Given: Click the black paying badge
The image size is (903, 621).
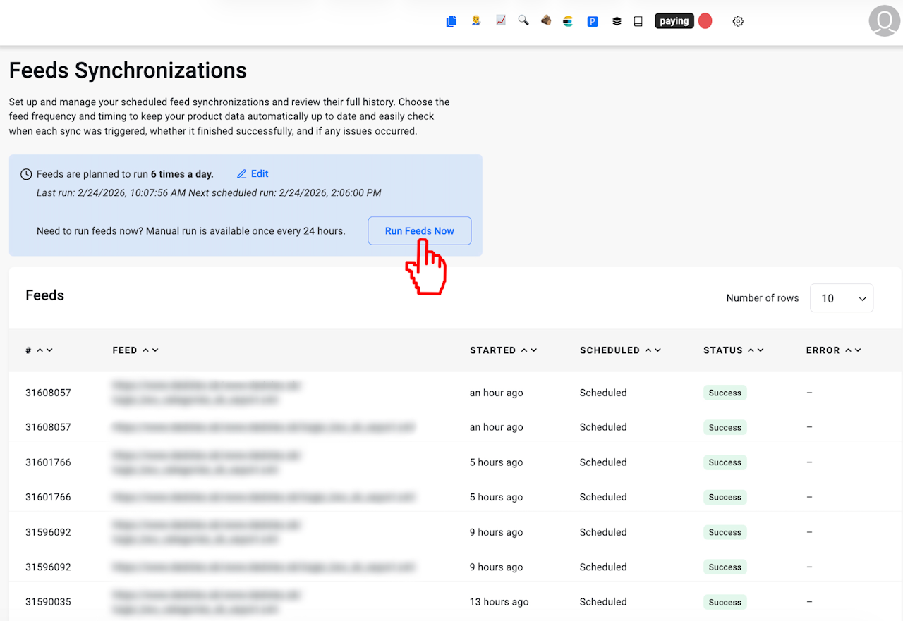Looking at the screenshot, I should [674, 21].
